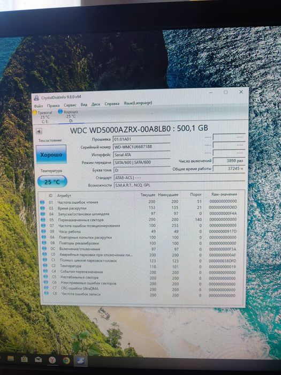Viewport: 281px width, 375px height.
Task: Click the ATA8-ACS standard field
Action: tap(179, 178)
